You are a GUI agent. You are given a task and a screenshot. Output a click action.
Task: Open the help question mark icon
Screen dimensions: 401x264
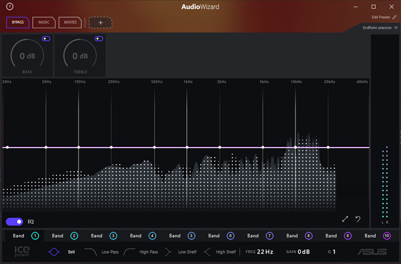point(10,6)
